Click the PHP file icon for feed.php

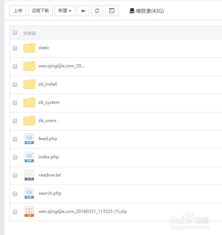(29, 139)
